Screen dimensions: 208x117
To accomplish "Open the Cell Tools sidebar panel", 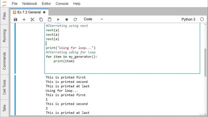I will [x=4, y=87].
